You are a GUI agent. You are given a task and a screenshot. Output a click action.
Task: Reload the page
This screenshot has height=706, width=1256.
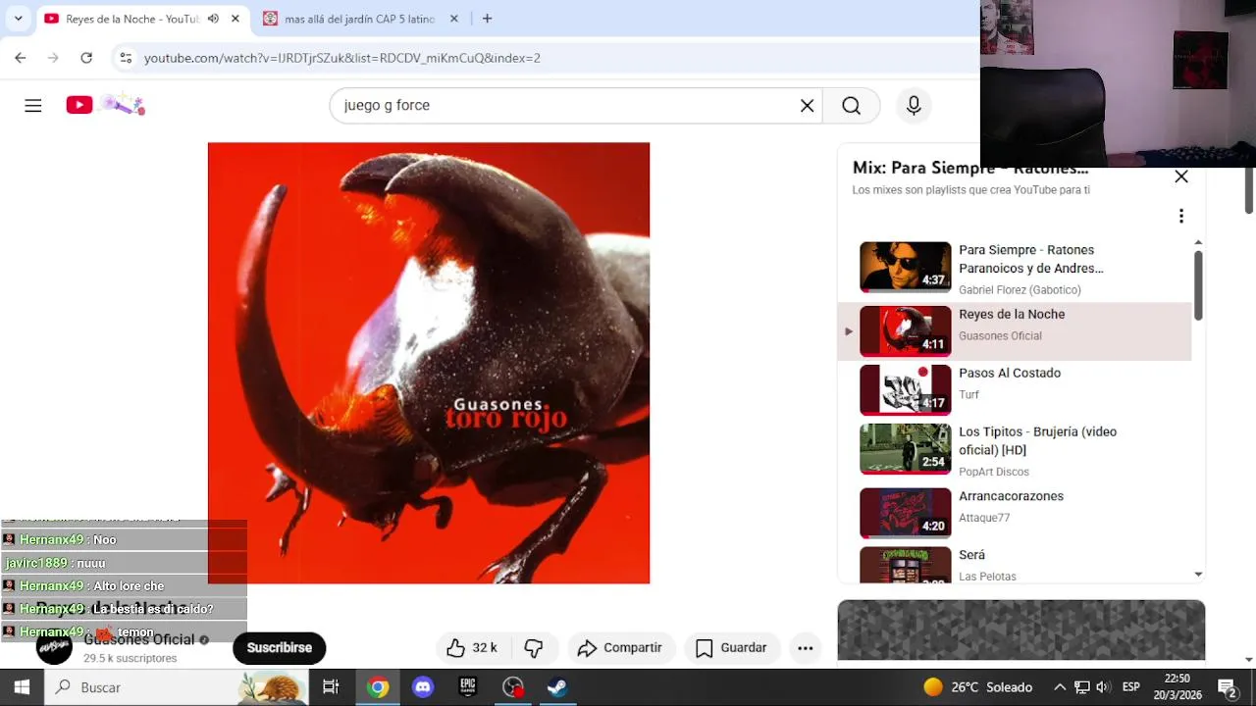(x=86, y=58)
